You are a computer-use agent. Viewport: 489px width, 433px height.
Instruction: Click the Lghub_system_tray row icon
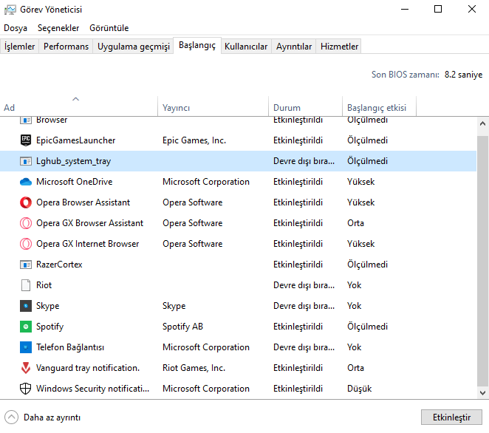pyautogui.click(x=26, y=161)
